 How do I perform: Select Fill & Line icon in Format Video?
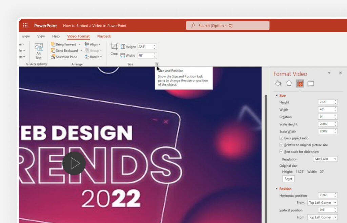[x=278, y=83]
